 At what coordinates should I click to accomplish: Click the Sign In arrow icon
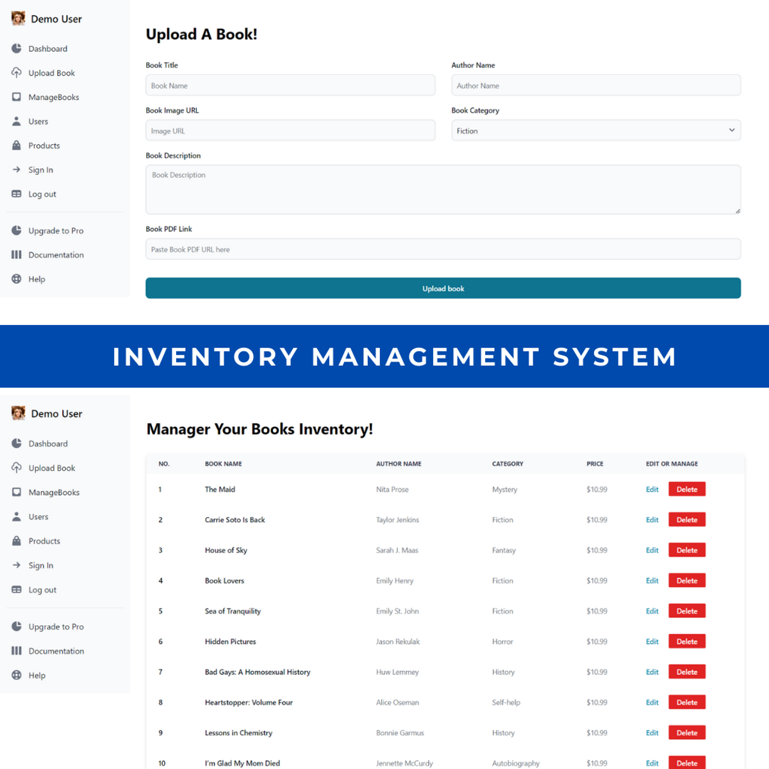point(16,169)
